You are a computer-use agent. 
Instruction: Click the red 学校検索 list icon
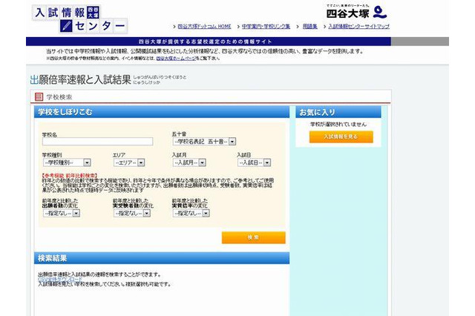pyautogui.click(x=39, y=97)
